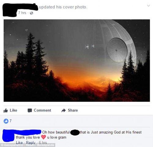
Task: Click the Share button label
Action: [x=73, y=110]
